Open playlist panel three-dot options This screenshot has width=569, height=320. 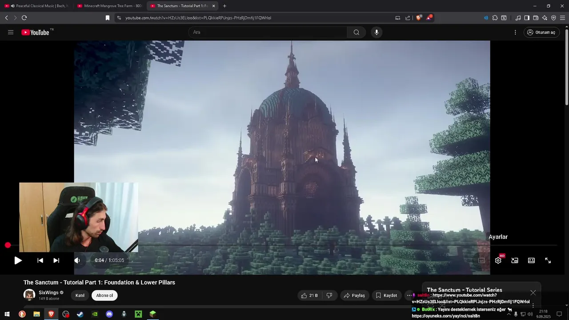[x=533, y=306]
